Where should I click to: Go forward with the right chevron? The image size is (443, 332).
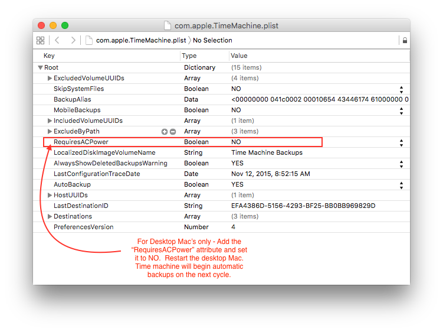pos(73,41)
